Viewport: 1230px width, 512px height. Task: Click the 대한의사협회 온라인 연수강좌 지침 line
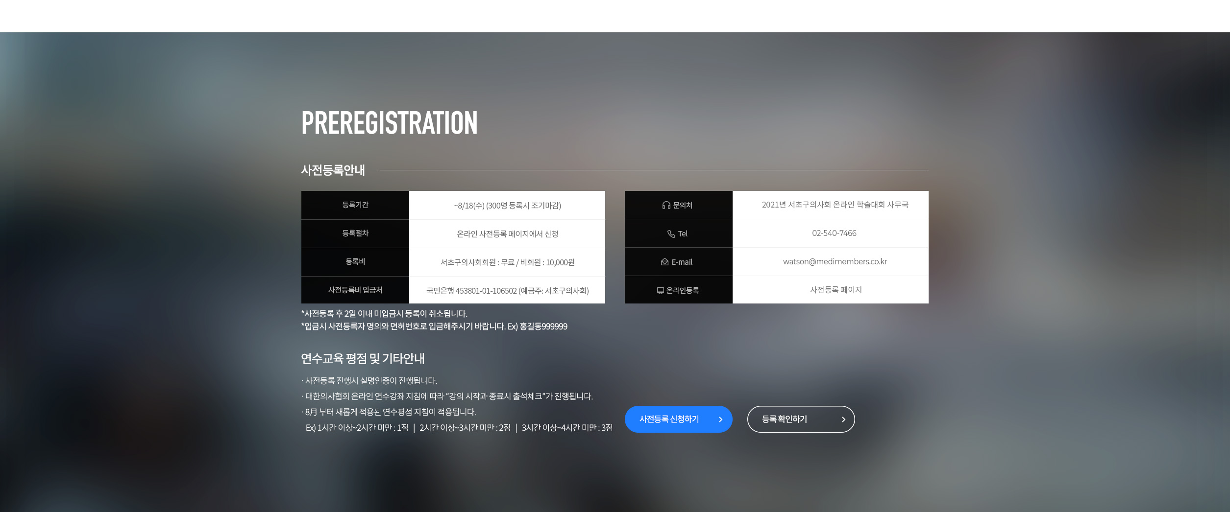pyautogui.click(x=447, y=396)
